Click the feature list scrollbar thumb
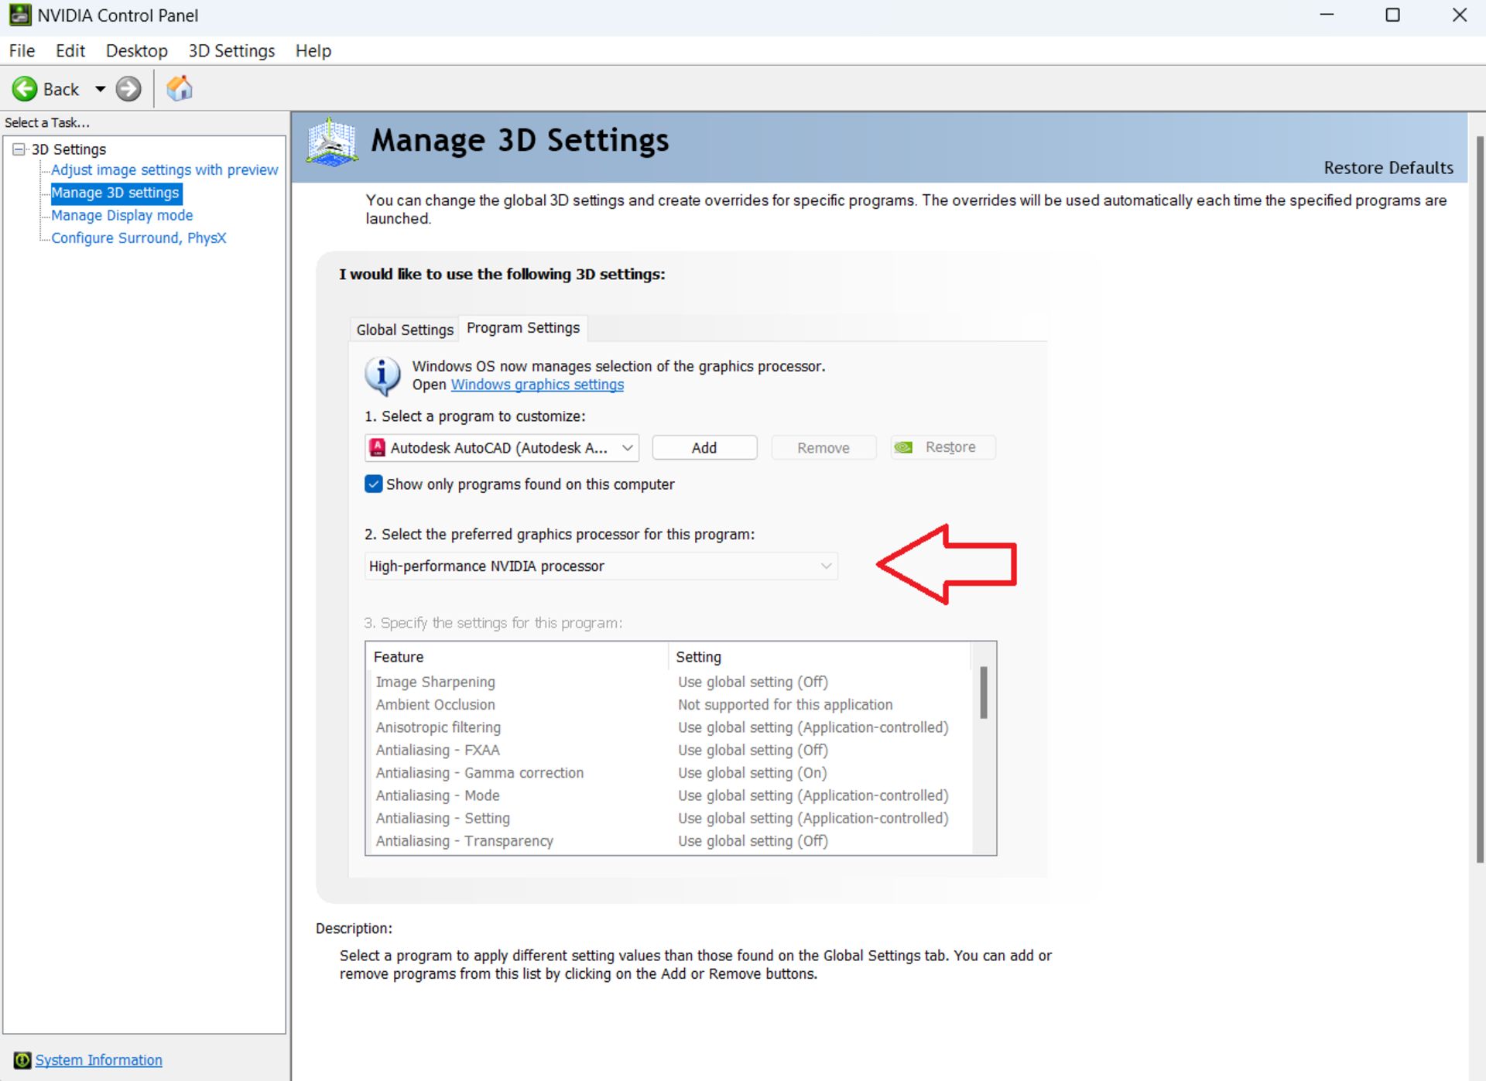This screenshot has height=1081, width=1486. point(983,692)
